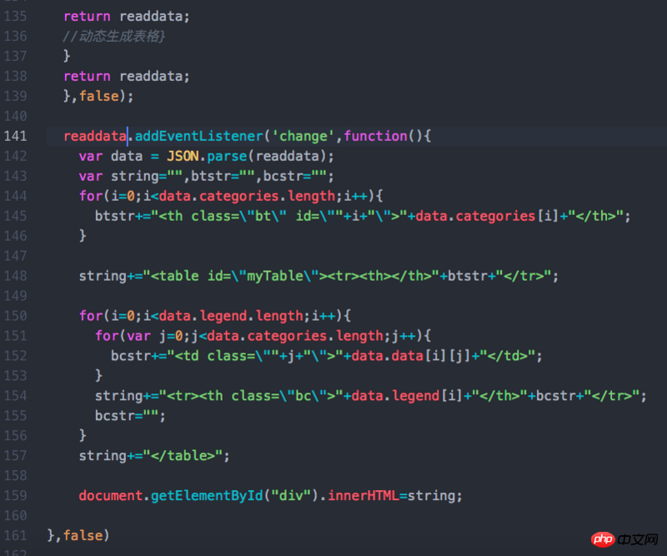Click closing brace on line 146
This screenshot has width=667, height=556.
coord(83,236)
